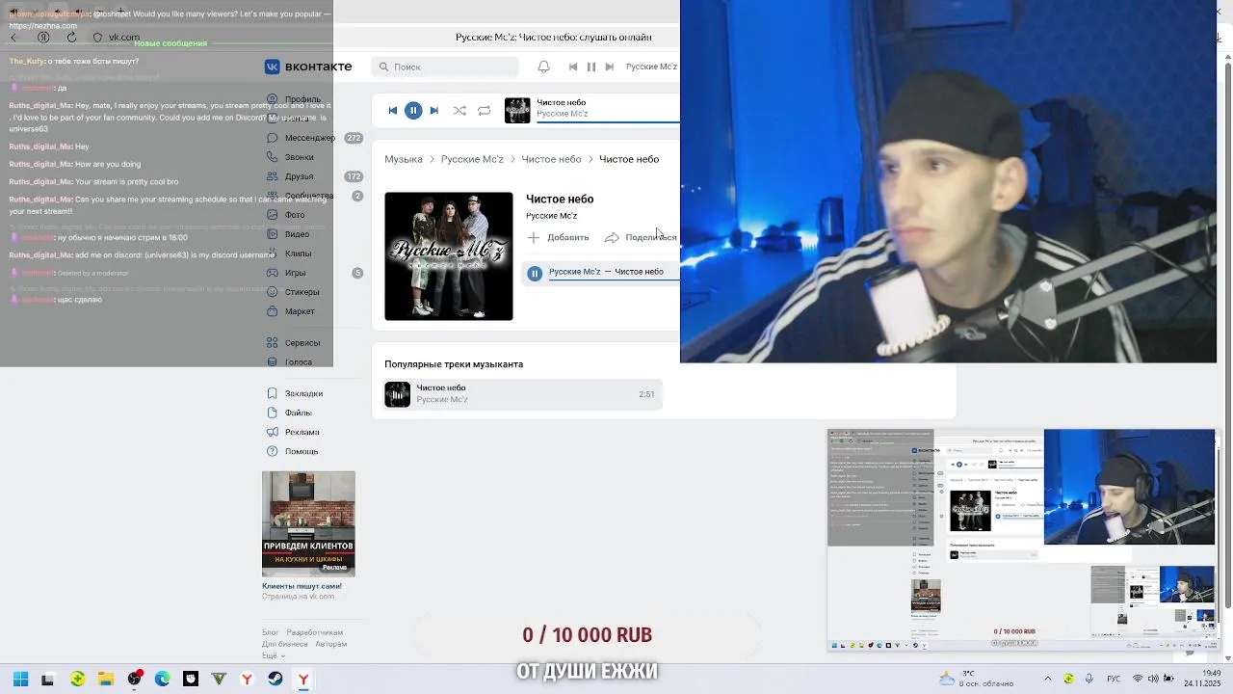
Task: Previous track in top header player
Action: 573,67
